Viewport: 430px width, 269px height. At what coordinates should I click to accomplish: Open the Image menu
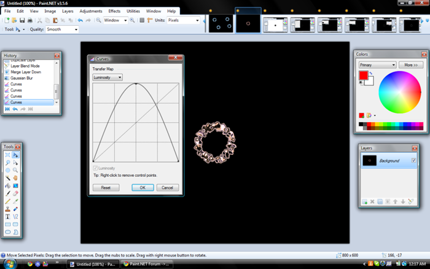point(50,11)
